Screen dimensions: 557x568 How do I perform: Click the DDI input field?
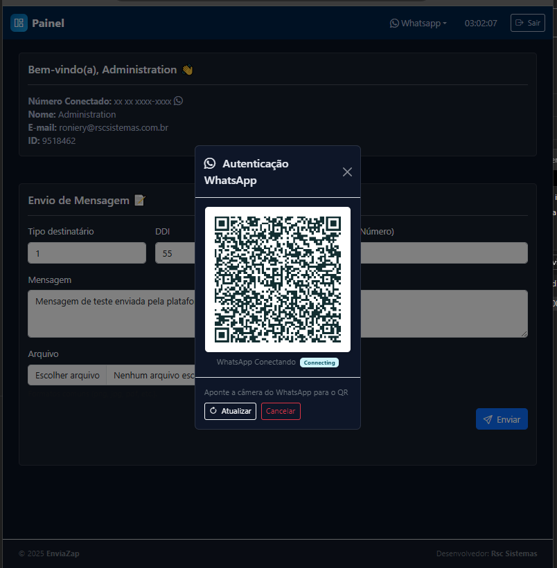click(174, 253)
